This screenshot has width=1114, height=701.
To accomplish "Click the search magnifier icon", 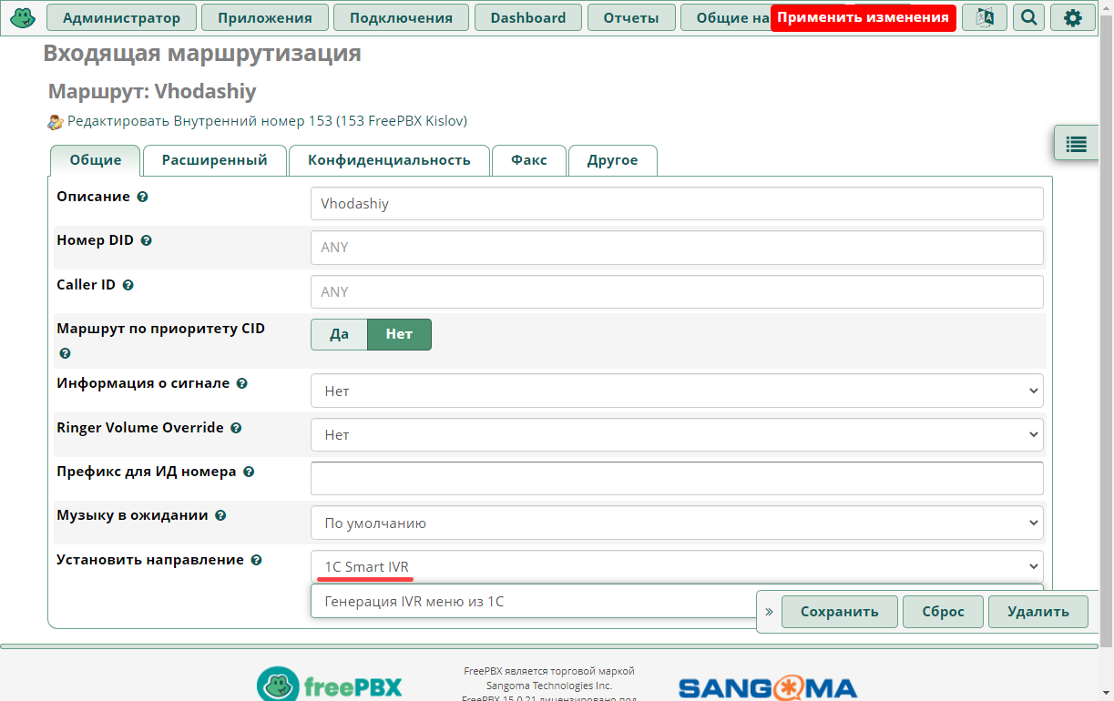I will [x=1028, y=17].
